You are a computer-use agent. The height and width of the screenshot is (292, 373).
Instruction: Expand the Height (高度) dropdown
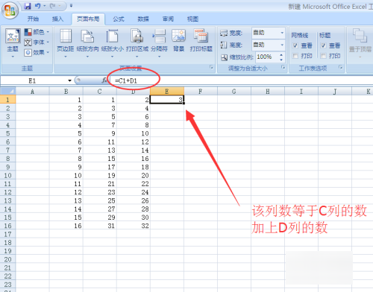(x=282, y=45)
